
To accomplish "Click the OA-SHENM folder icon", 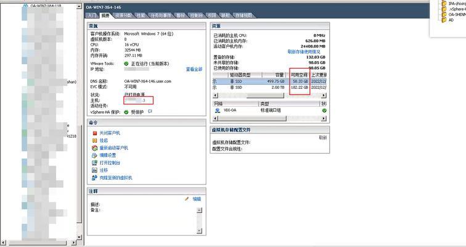I will pyautogui.click(x=444, y=14).
